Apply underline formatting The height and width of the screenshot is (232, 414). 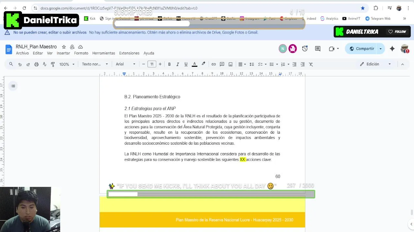186,64
